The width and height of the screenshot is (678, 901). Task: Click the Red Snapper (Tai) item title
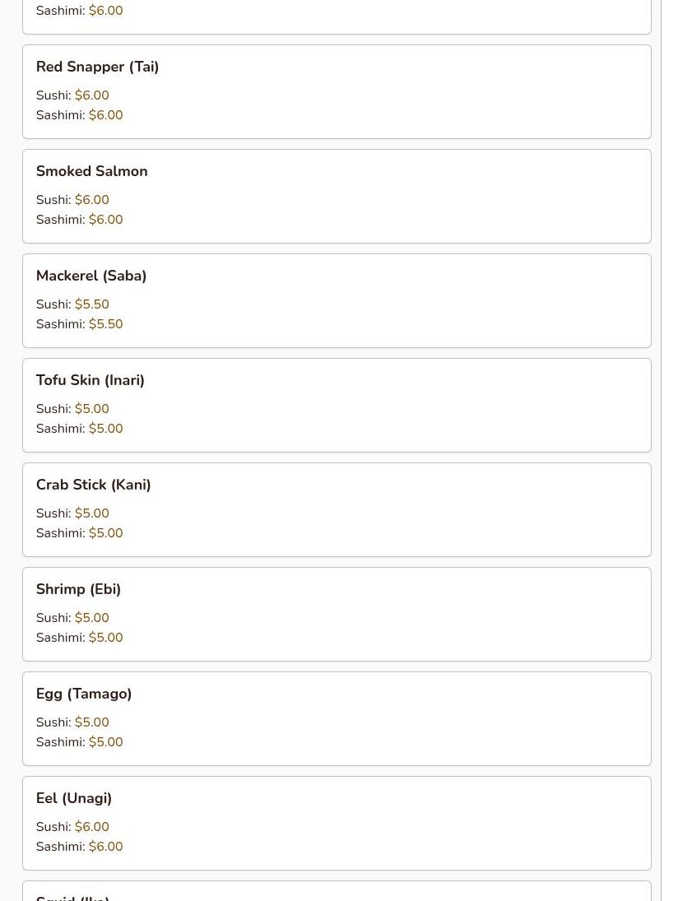pos(97,67)
